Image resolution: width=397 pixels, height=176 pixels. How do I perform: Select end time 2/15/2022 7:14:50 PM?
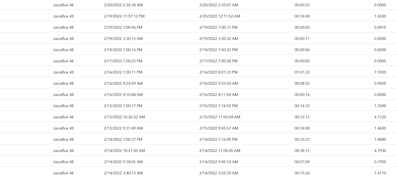tap(218, 106)
